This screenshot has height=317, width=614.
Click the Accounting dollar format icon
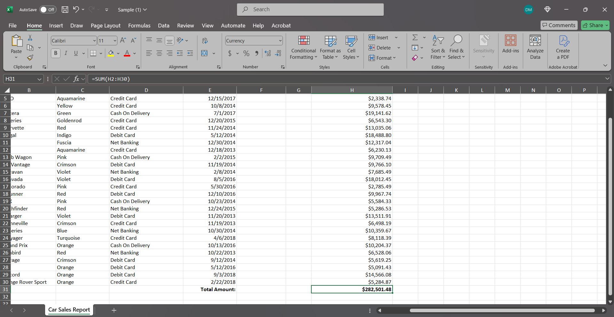point(230,53)
